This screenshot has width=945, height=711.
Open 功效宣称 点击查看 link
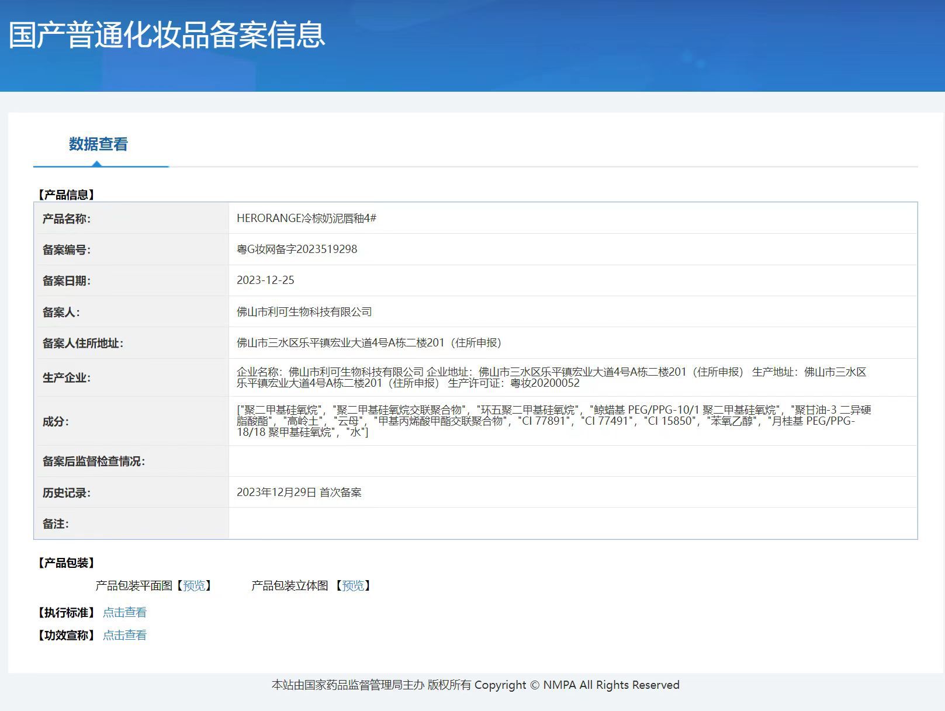pyautogui.click(x=124, y=635)
